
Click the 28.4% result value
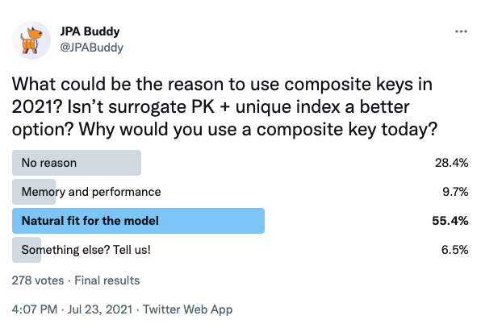point(452,163)
